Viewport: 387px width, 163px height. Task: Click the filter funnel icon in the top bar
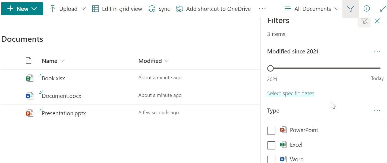click(x=350, y=8)
